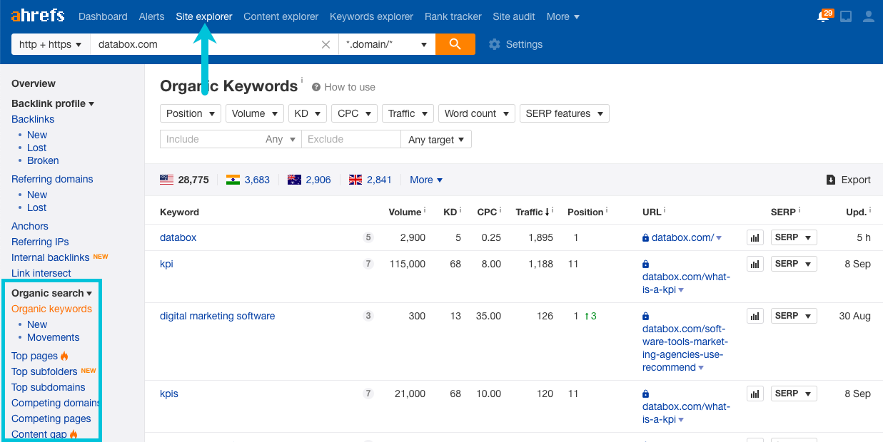Open Alerts in top navigation

click(151, 16)
